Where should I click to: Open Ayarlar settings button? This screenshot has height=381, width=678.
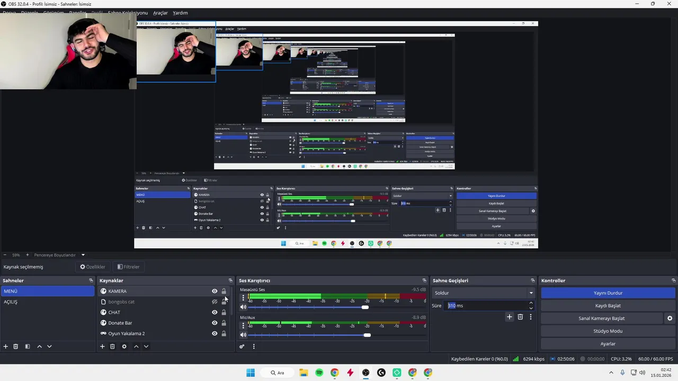(608, 343)
